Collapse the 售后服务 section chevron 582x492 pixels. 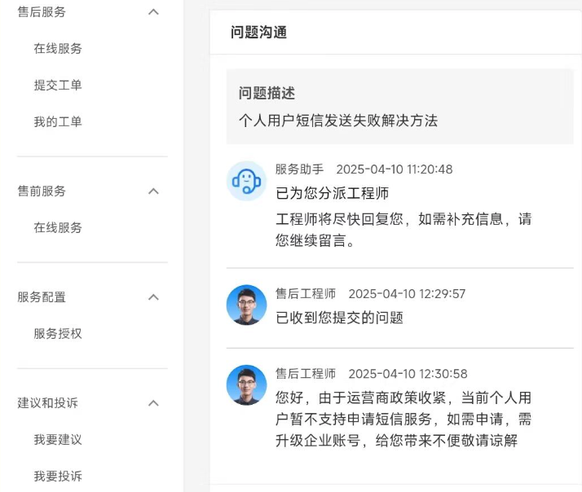click(x=153, y=12)
